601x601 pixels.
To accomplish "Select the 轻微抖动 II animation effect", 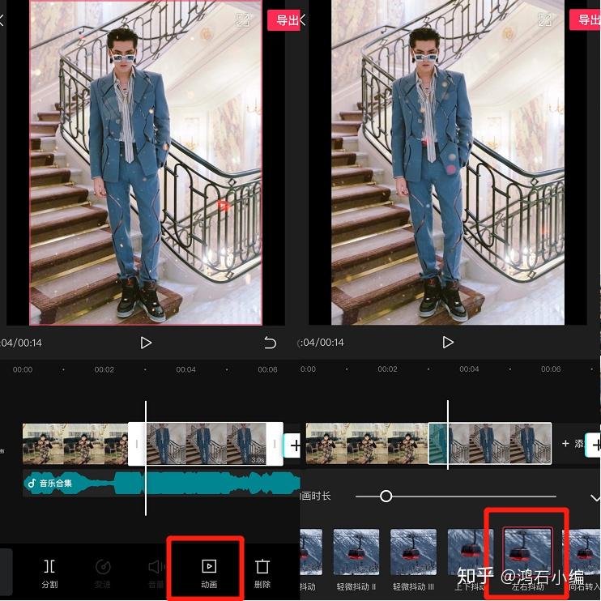I will pyautogui.click(x=356, y=552).
